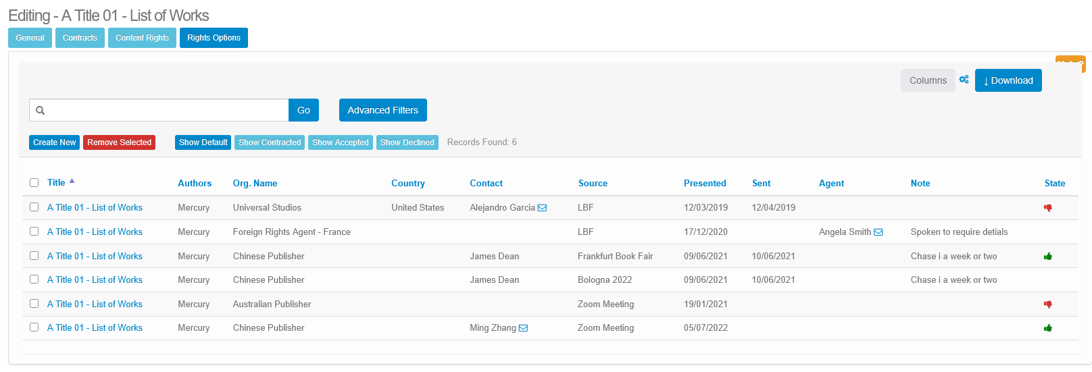Sort by the Note column header

[920, 183]
